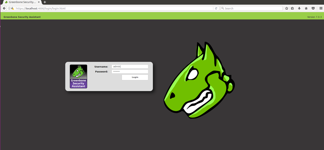
Task: Click the Pocket icon in toolbar
Action: [x=313, y=9]
